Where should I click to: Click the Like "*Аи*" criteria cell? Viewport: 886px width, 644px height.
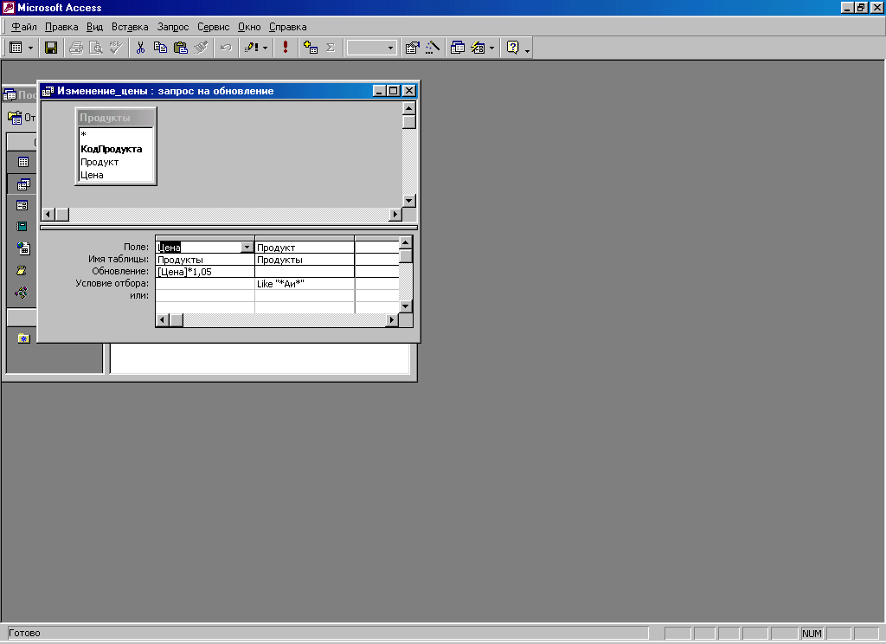304,283
